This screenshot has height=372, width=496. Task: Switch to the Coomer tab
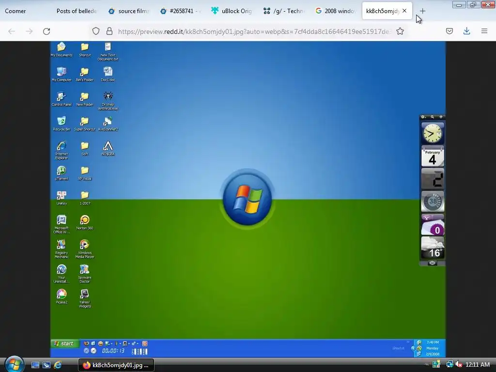[x=25, y=11]
